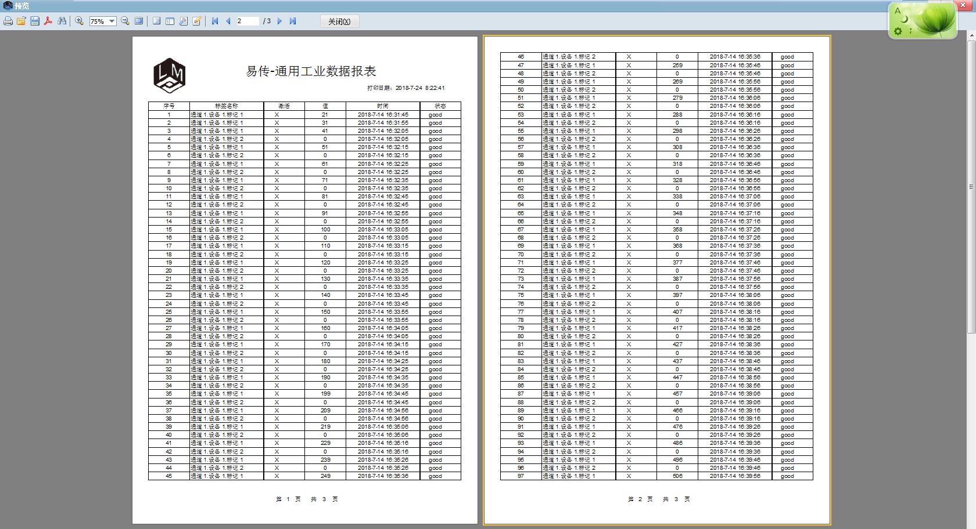Toggle the report outline panel
The image size is (976, 529).
(156, 21)
